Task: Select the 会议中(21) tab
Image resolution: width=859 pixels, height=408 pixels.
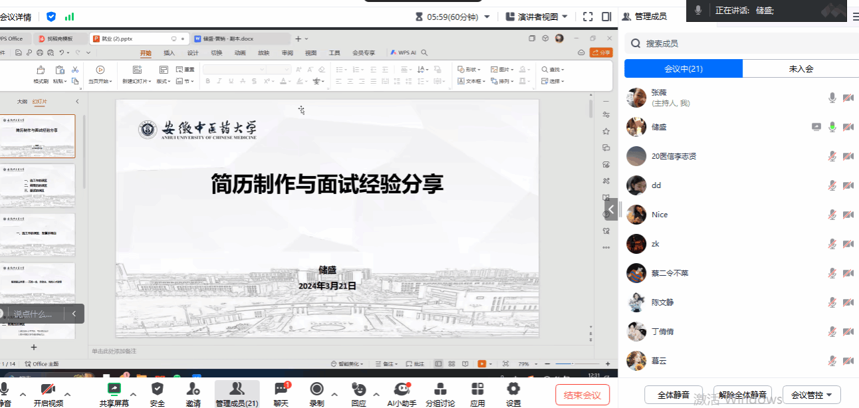Action: tap(683, 68)
